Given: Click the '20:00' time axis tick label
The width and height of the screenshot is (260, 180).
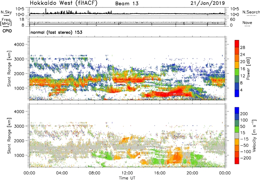Looking at the screenshot, I should pos(192,173).
